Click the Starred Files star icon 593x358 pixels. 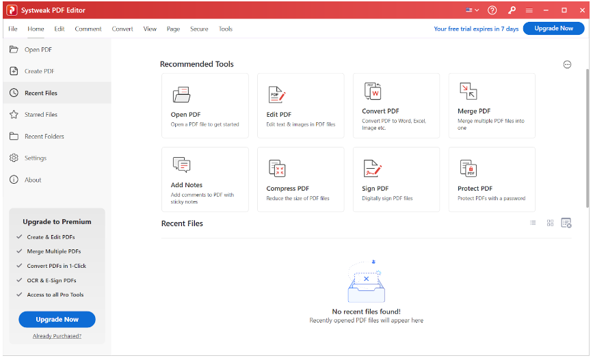coord(14,114)
